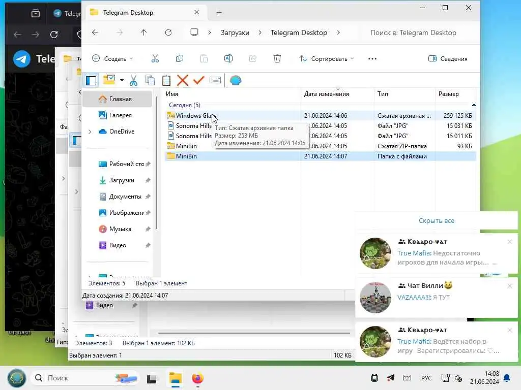The width and height of the screenshot is (521, 390).
Task: Click the blue scissors toolbar icon
Action: [x=134, y=80]
